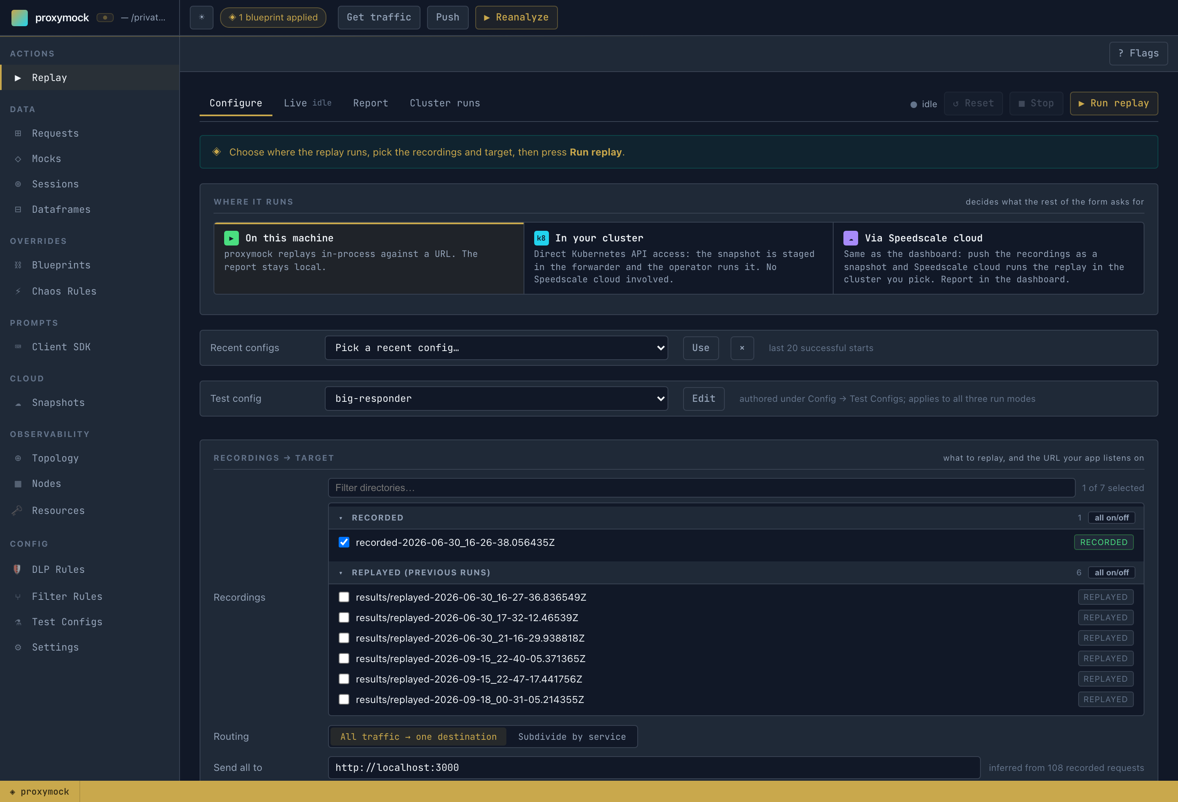Open the Flags help button
This screenshot has height=802, width=1178.
pos(1138,53)
